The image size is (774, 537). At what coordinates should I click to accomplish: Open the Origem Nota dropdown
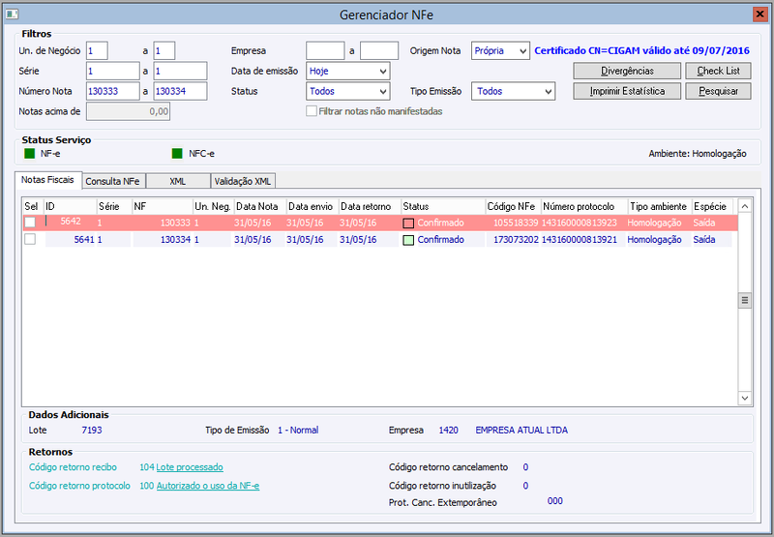coord(500,51)
